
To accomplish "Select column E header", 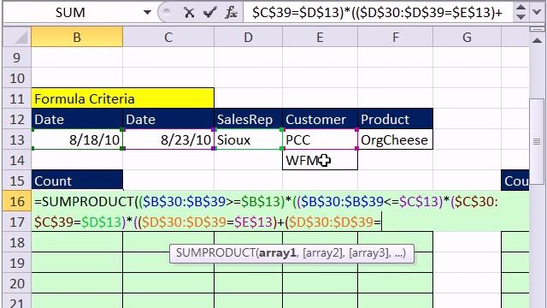I will [320, 37].
